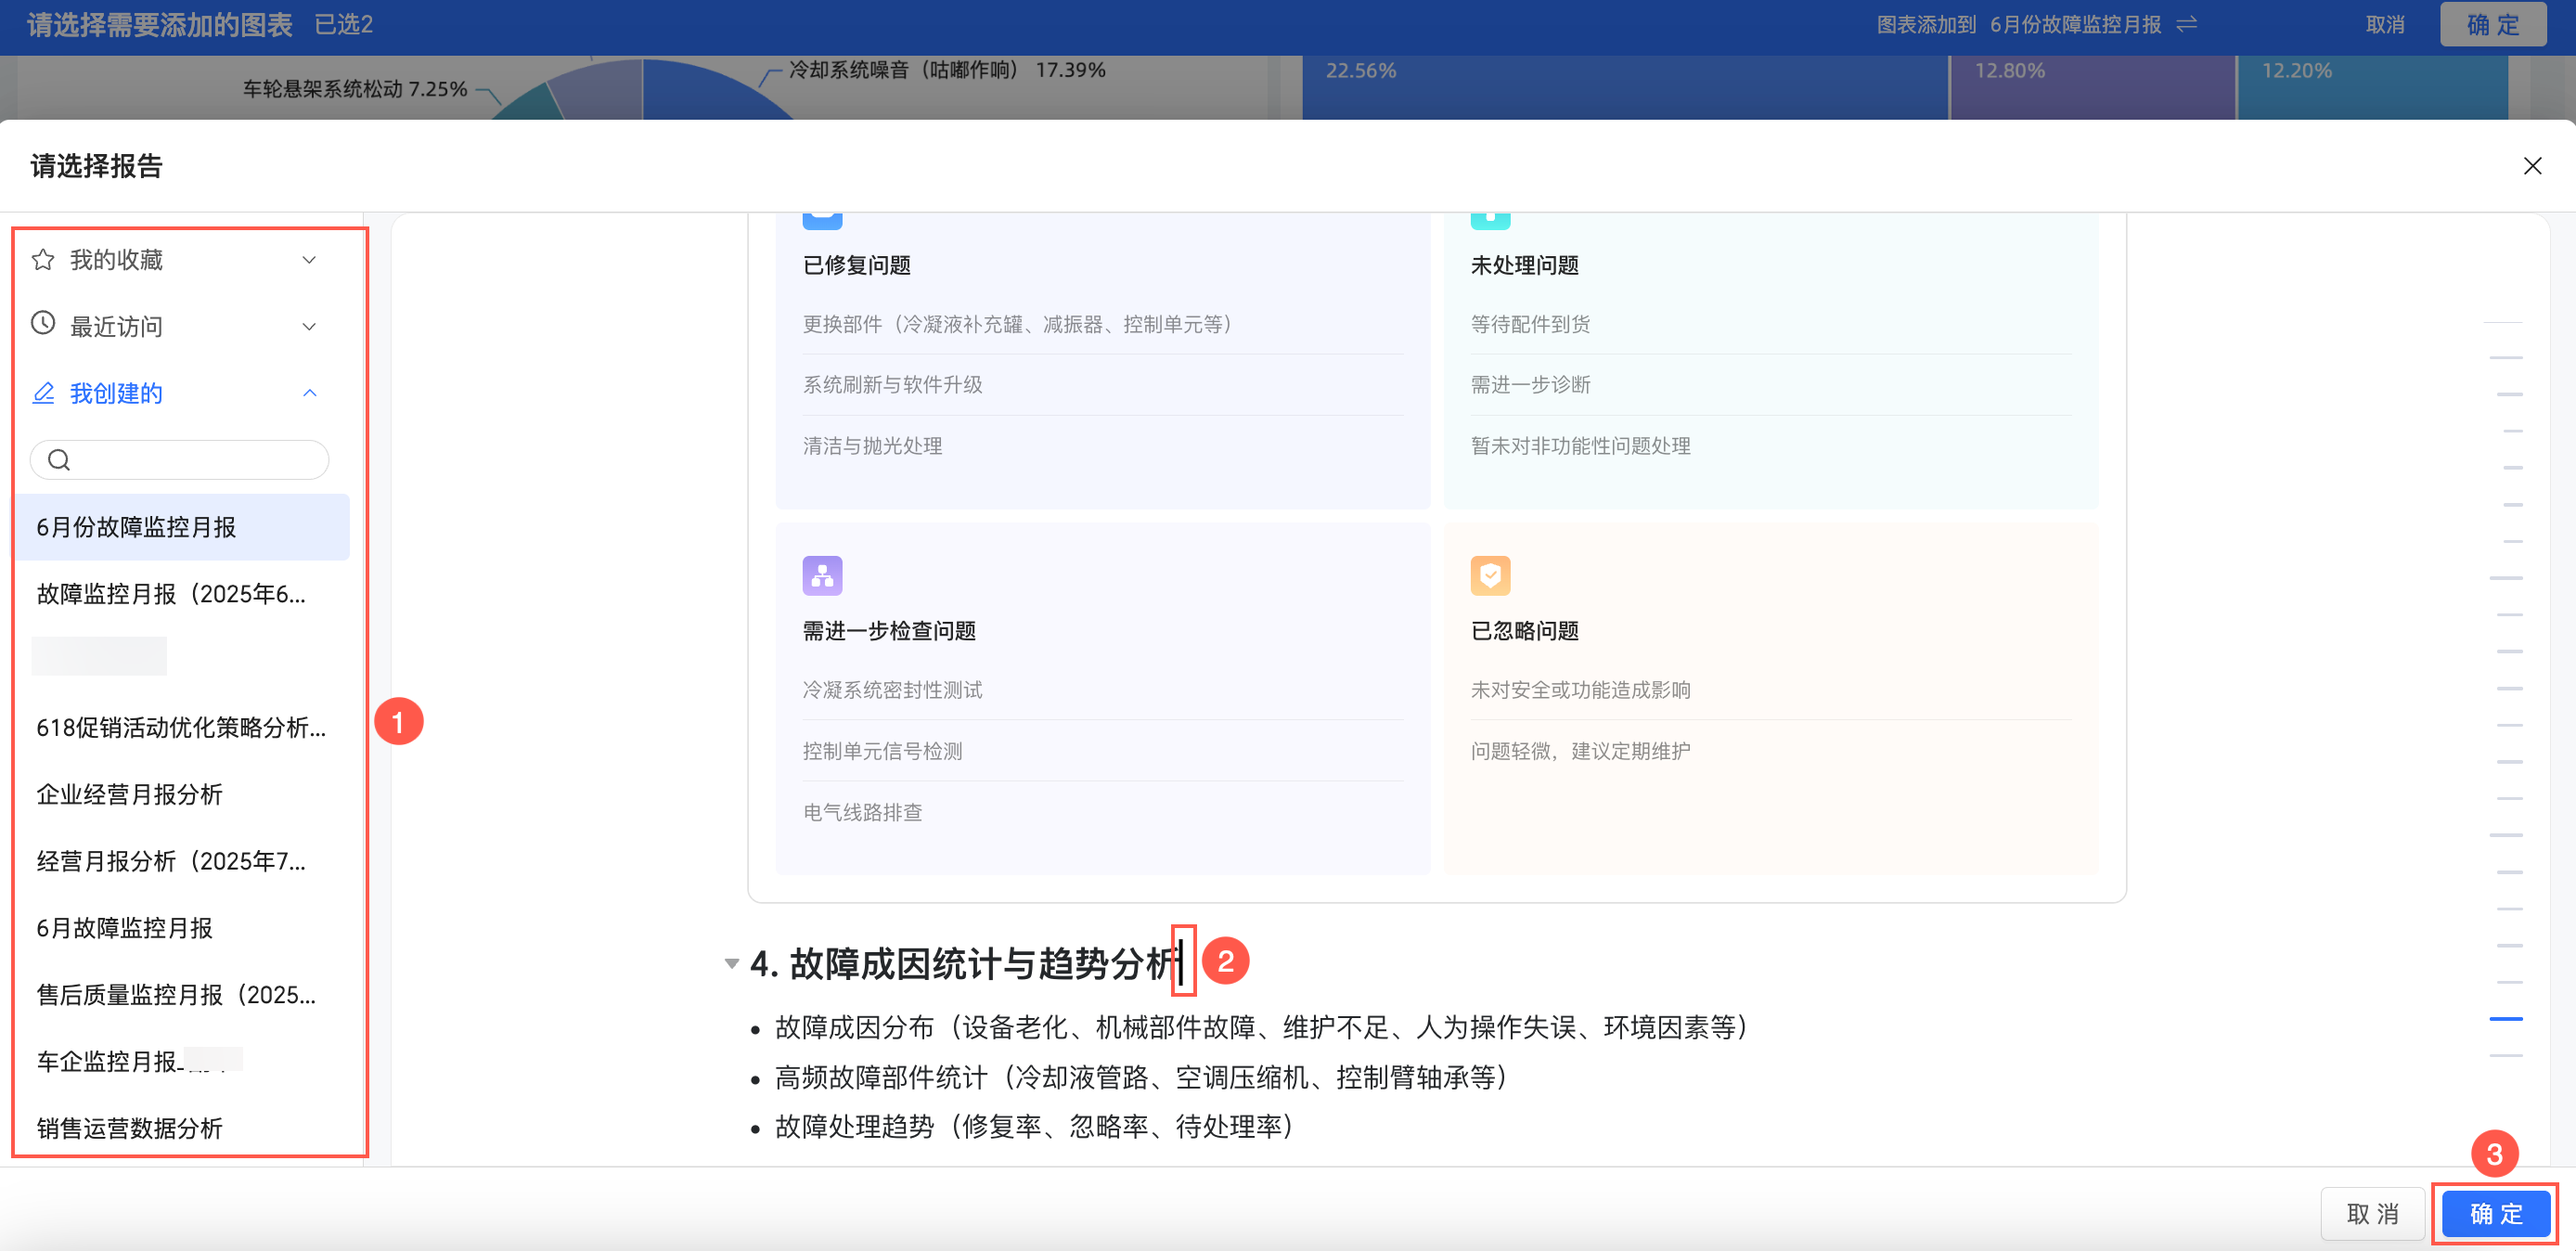Click the 未处理问题 card title

click(1525, 265)
